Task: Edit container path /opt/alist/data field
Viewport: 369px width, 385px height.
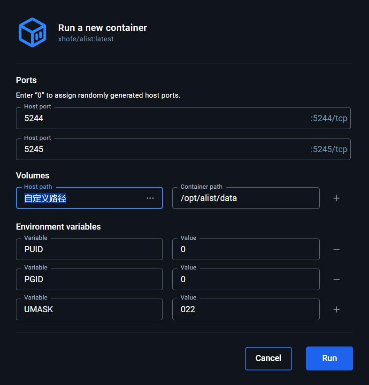Action: (245, 198)
